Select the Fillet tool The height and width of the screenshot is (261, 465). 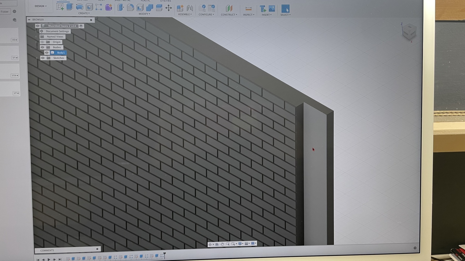tap(130, 7)
